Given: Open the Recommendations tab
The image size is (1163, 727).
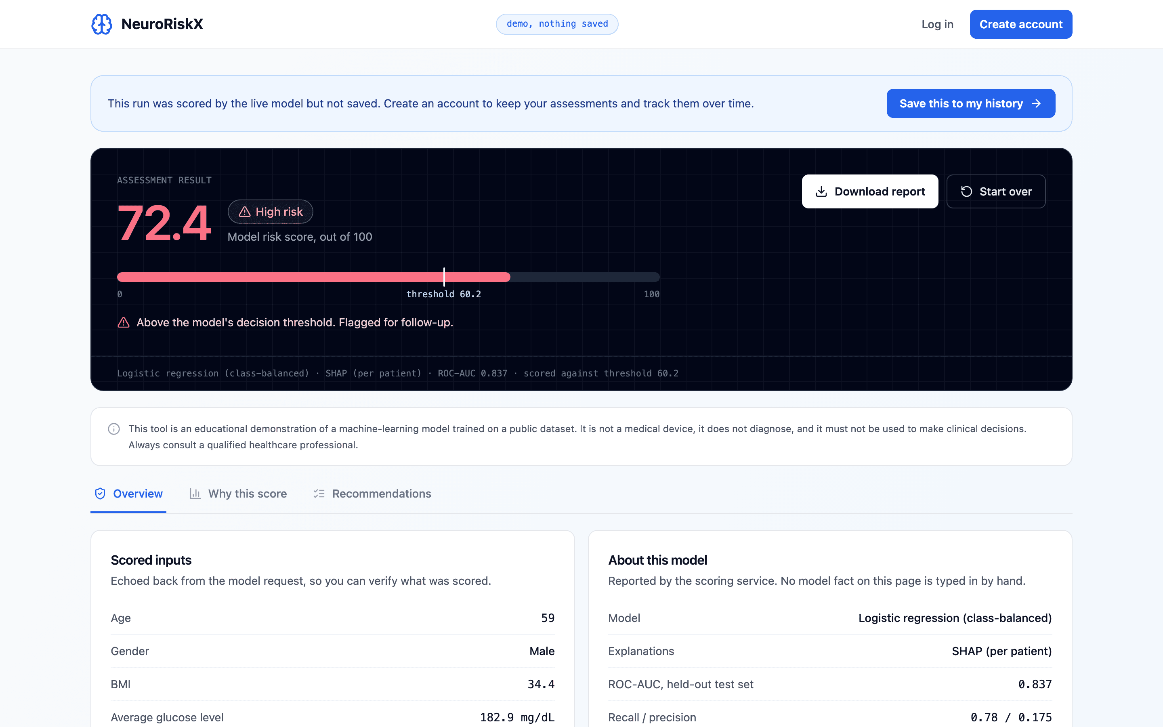Looking at the screenshot, I should tap(372, 494).
